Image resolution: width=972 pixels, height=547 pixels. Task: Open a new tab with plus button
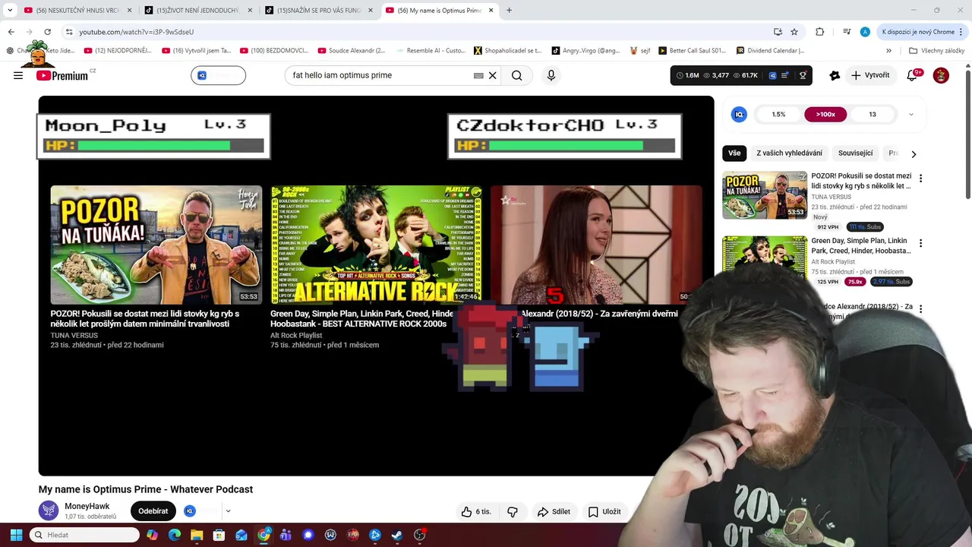click(x=509, y=11)
